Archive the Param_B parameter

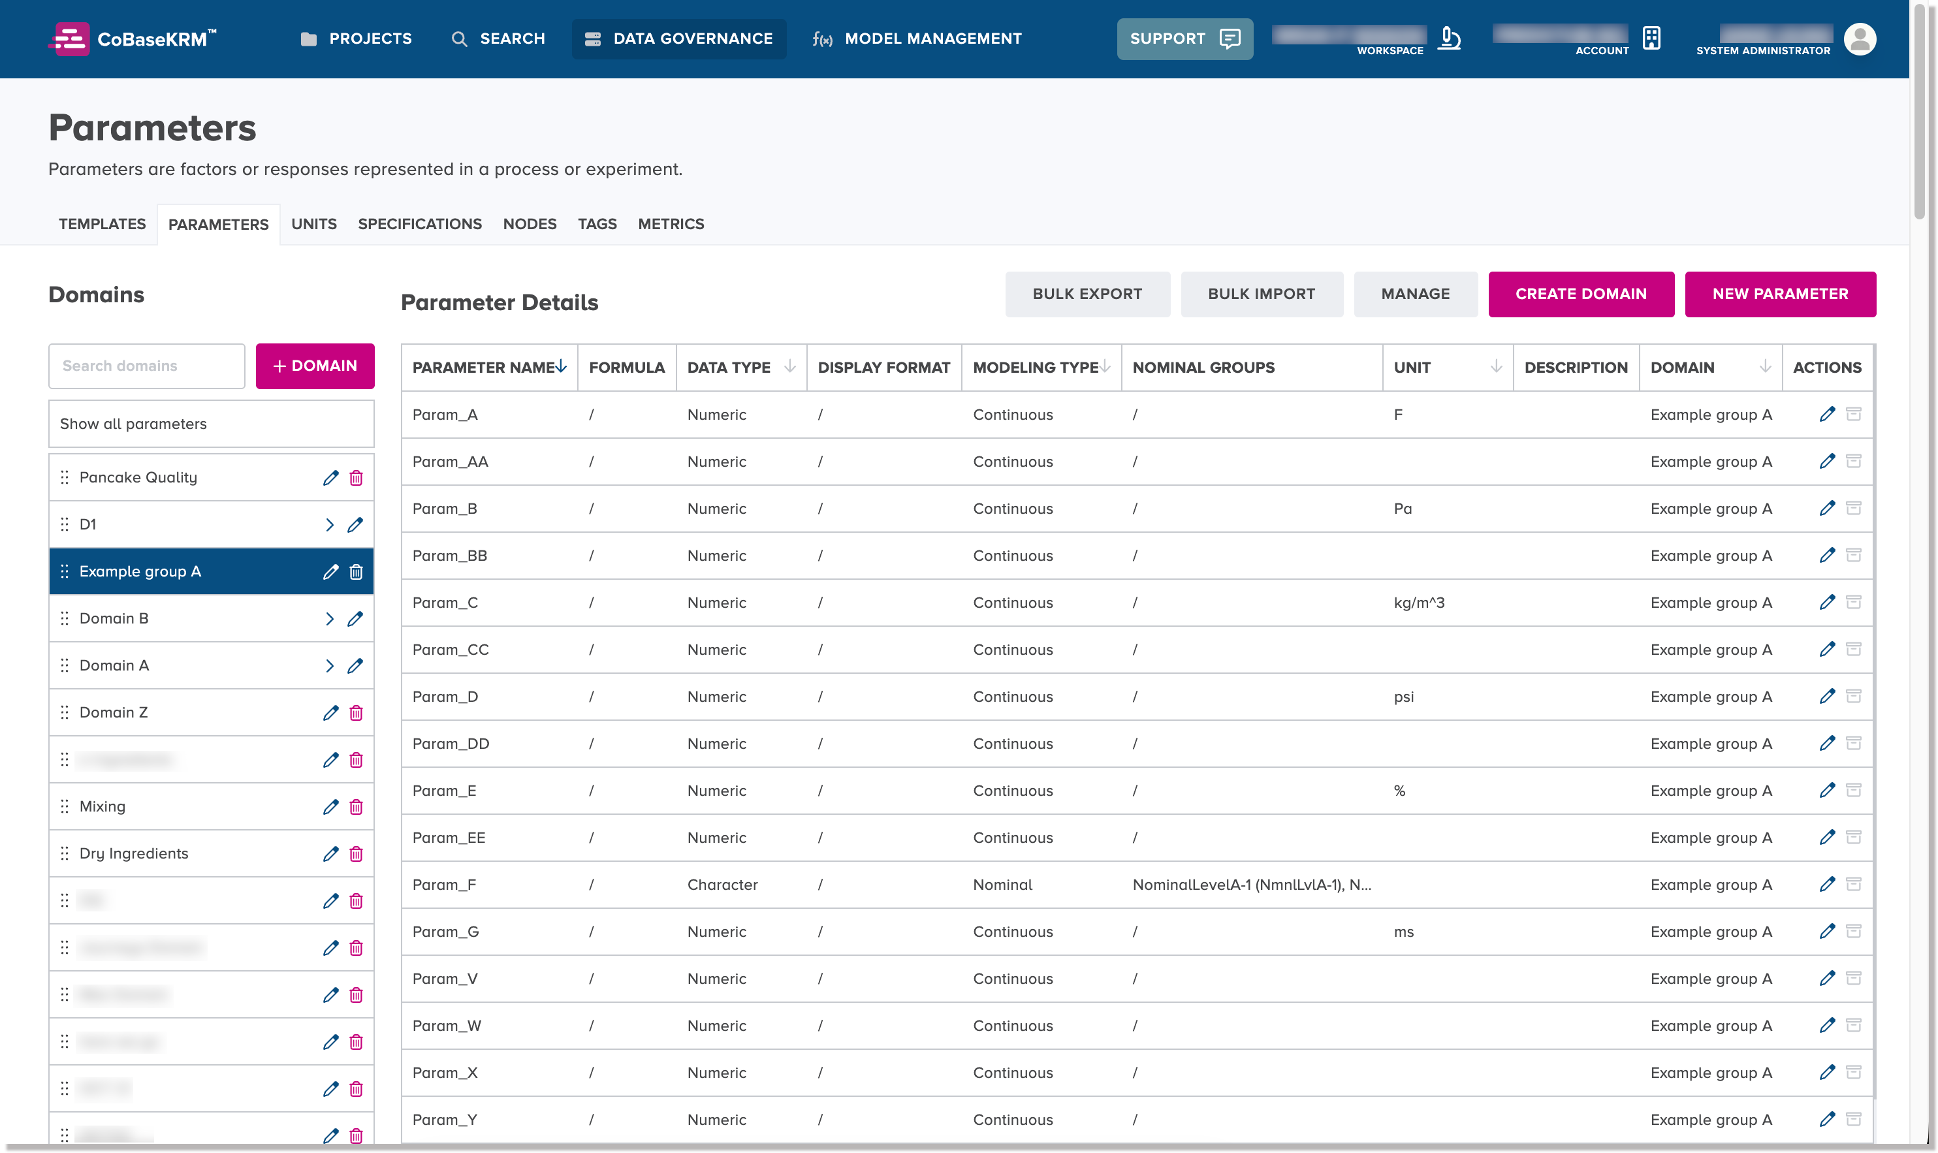pos(1853,508)
